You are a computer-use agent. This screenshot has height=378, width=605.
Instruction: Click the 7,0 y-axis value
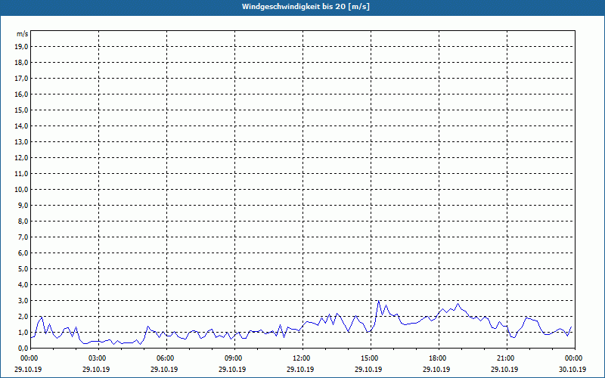pyautogui.click(x=23, y=237)
